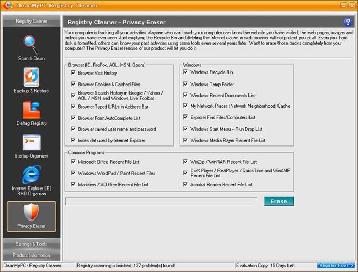
Task: Click Evaluation Copy 15 Days Left text
Action: [265, 265]
